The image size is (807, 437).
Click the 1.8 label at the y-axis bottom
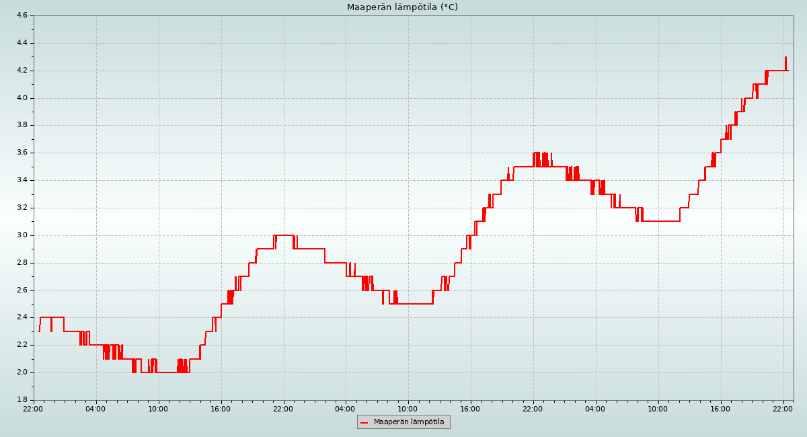coord(21,400)
